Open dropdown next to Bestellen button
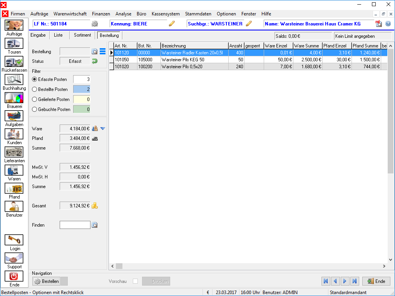The height and width of the screenshot is (296, 395). [64, 281]
